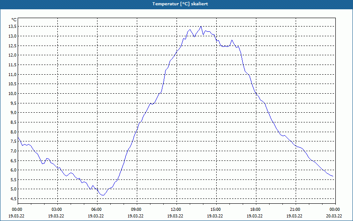Viewport: 353px width, 221px height.
Task: Select the '9,0' temperature label
Action: pyautogui.click(x=14, y=113)
